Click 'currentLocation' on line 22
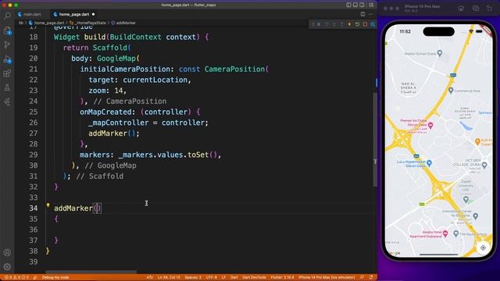Image resolution: width=500 pixels, height=281 pixels. click(155, 80)
